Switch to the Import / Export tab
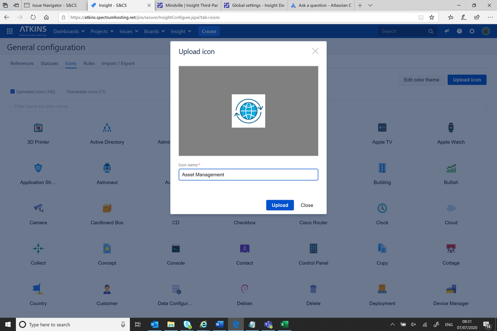497x331 pixels. pyautogui.click(x=118, y=63)
